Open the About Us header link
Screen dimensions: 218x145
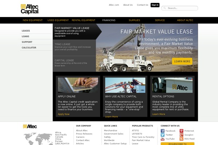[x=128, y=5]
